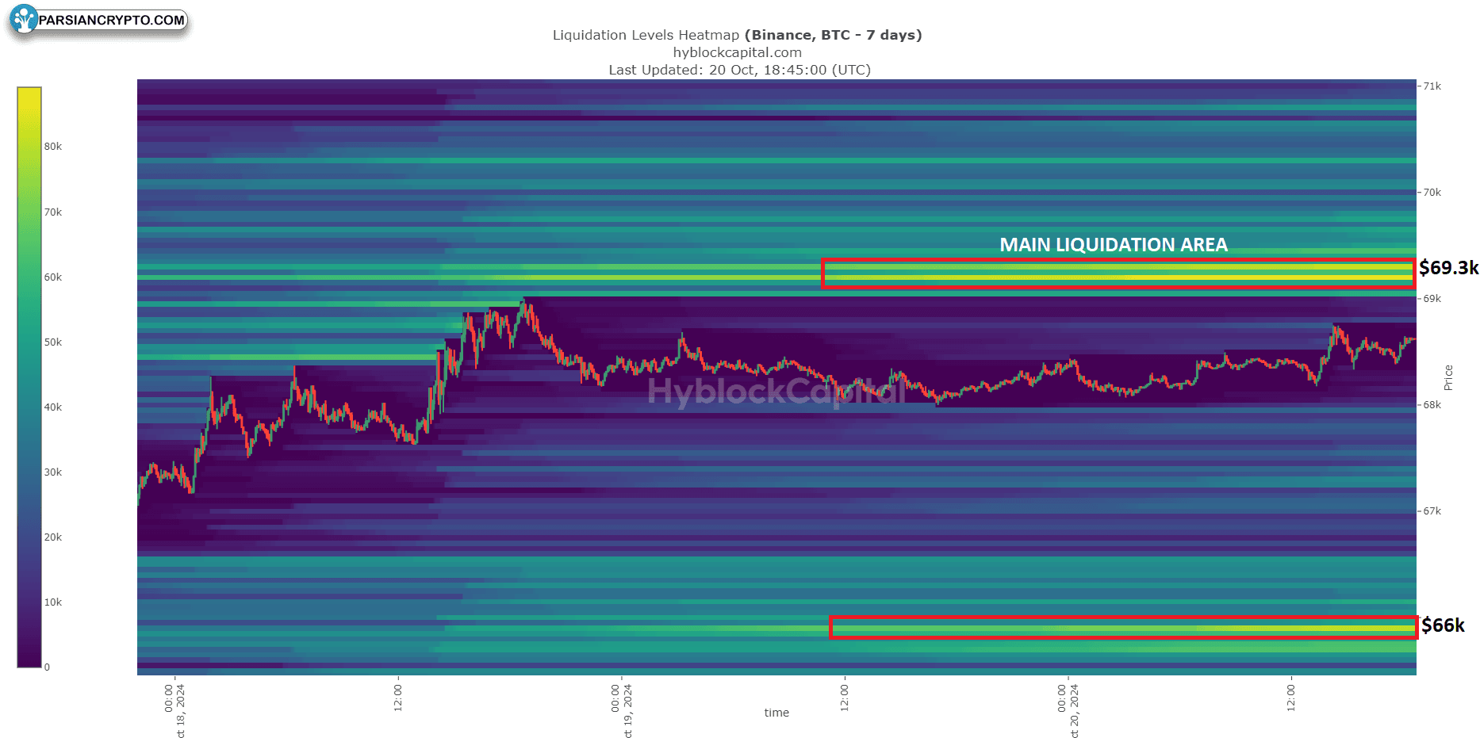Click the MAIN LIQUIDATION AREA label

point(1114,245)
